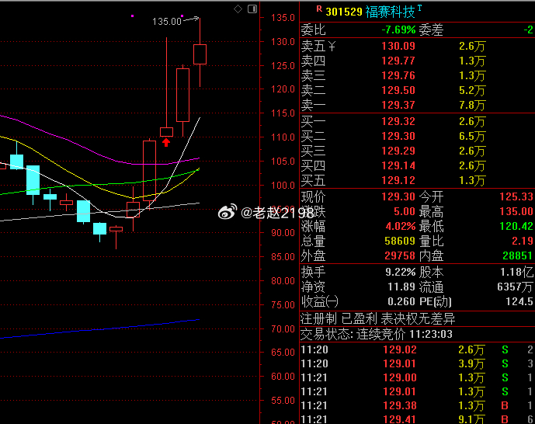Click the 100.0 price axis label
Screen dimensions: 535x424
(283, 186)
